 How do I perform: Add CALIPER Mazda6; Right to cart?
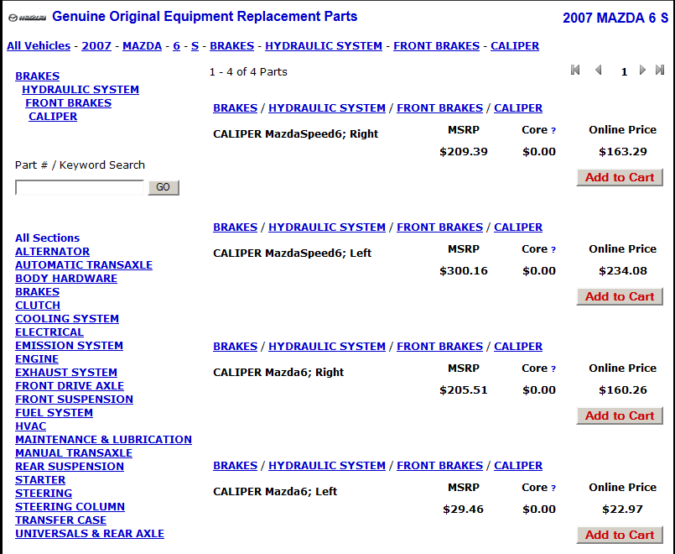620,415
